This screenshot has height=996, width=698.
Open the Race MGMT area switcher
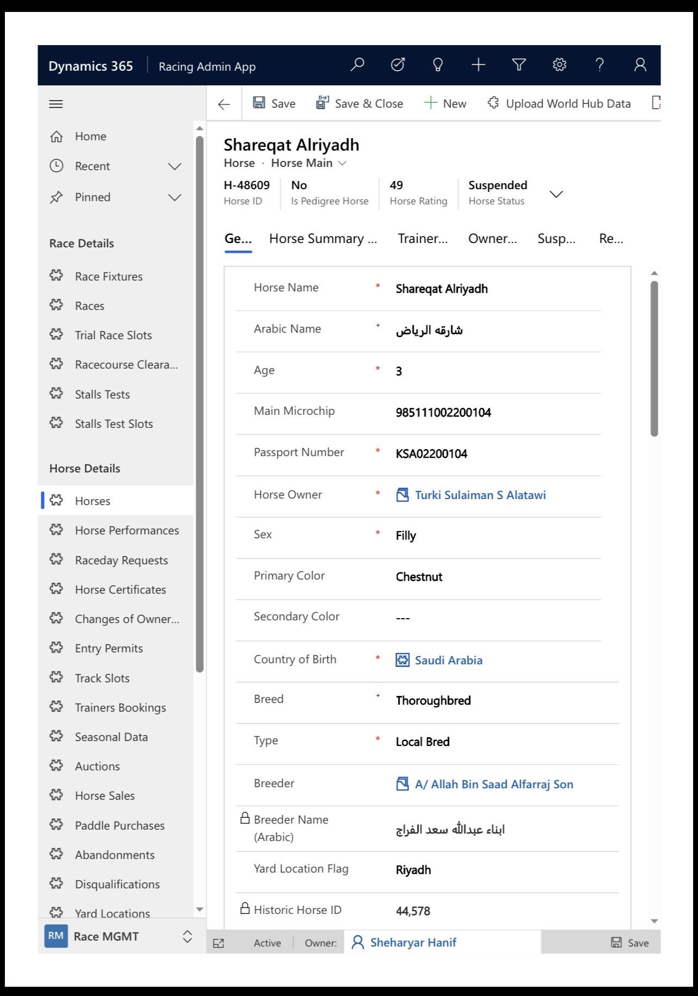pos(187,936)
